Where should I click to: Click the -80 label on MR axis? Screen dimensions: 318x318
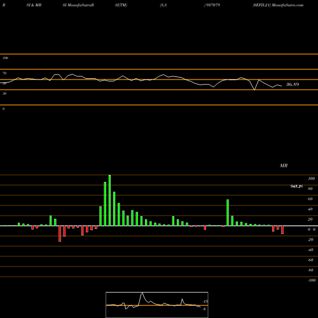pos(310,270)
